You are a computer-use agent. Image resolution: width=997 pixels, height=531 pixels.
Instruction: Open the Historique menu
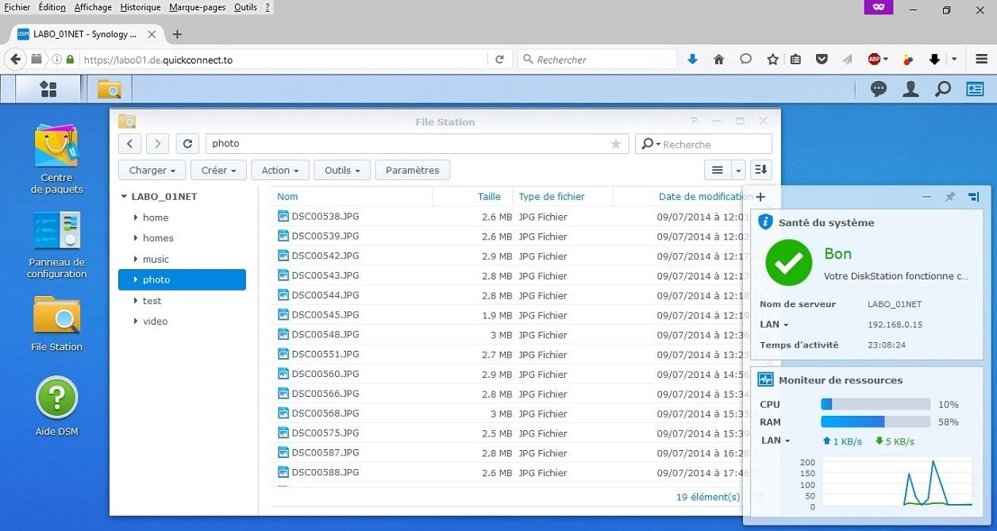point(141,7)
